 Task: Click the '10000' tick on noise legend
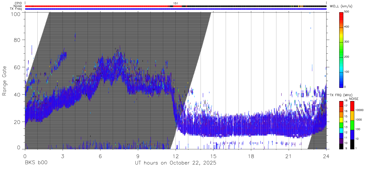[x=359, y=110]
